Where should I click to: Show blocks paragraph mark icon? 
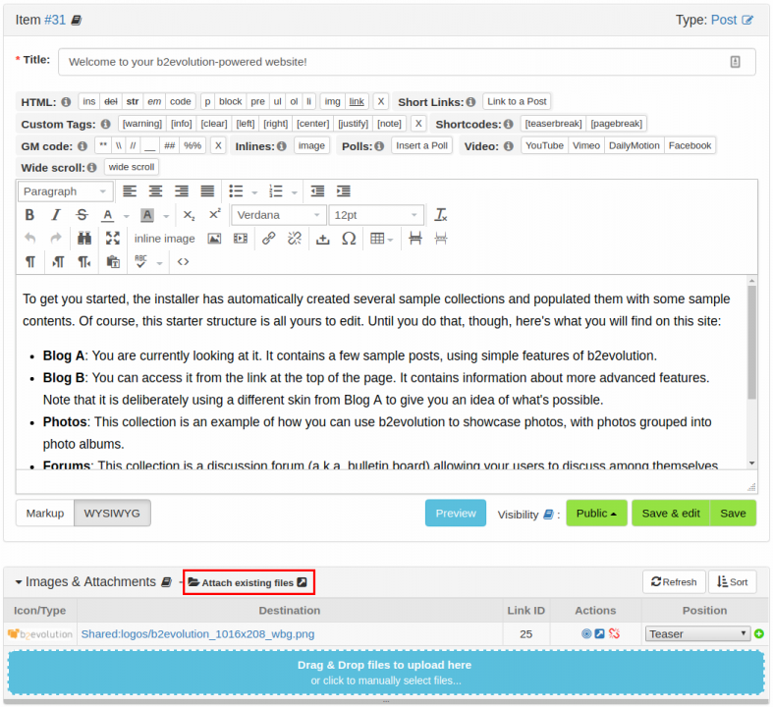[30, 262]
